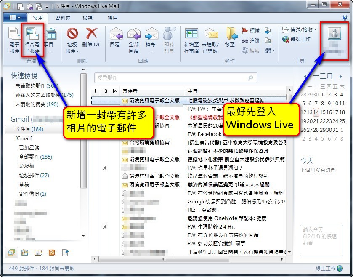The width and height of the screenshot is (353, 277).
Task: Open email 慈濟內湖保護區變更
Action: coord(228,185)
